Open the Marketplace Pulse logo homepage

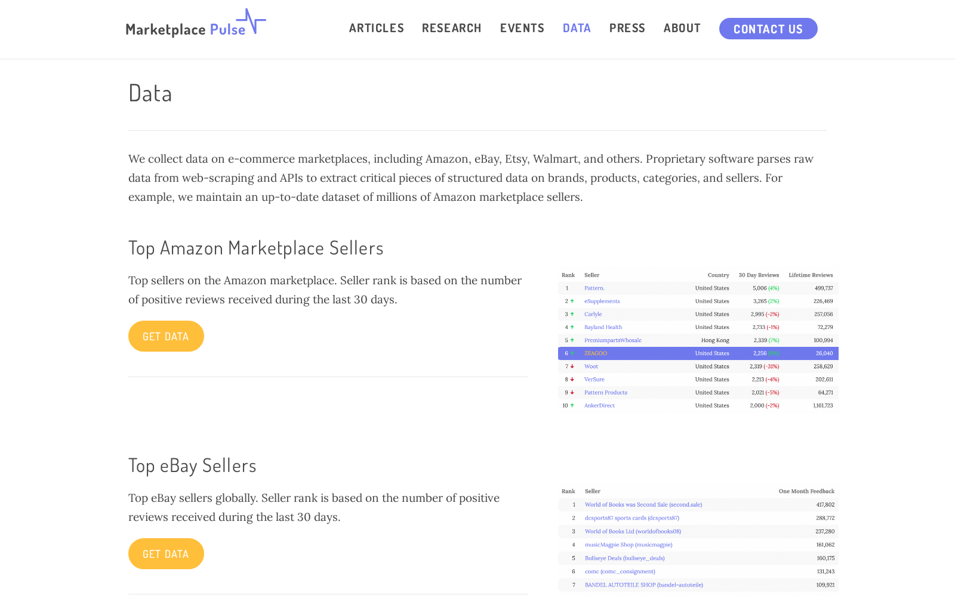point(196,24)
